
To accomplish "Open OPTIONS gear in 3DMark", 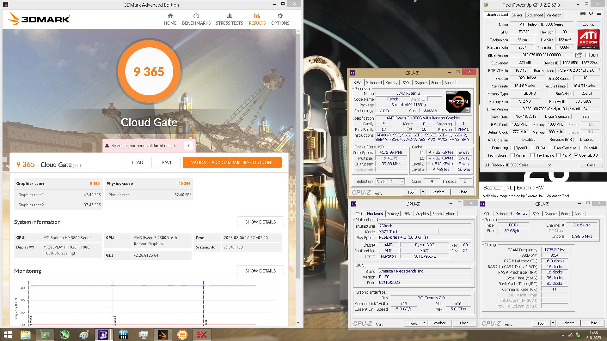I will (x=280, y=19).
